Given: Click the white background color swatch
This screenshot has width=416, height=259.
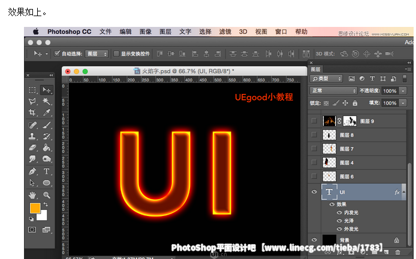Looking at the screenshot, I should point(44,217).
